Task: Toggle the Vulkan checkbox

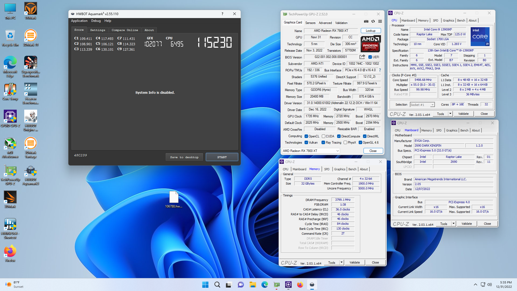Action: point(306,143)
